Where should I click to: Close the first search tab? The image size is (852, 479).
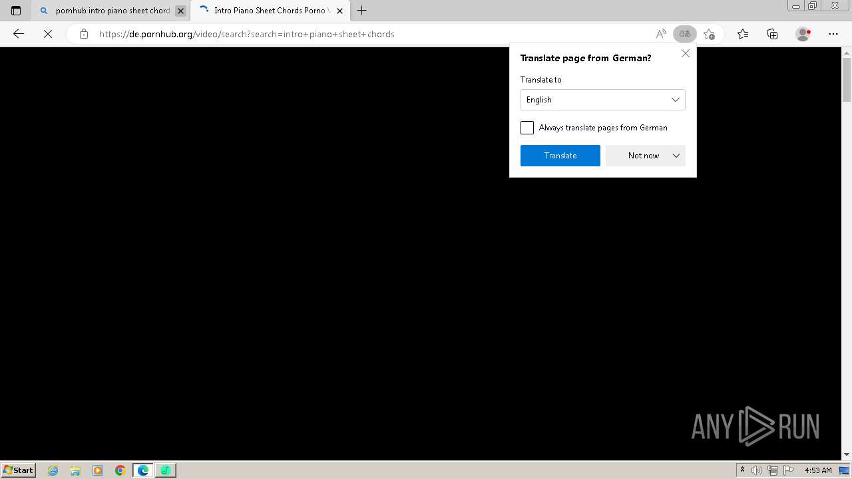pos(180,11)
